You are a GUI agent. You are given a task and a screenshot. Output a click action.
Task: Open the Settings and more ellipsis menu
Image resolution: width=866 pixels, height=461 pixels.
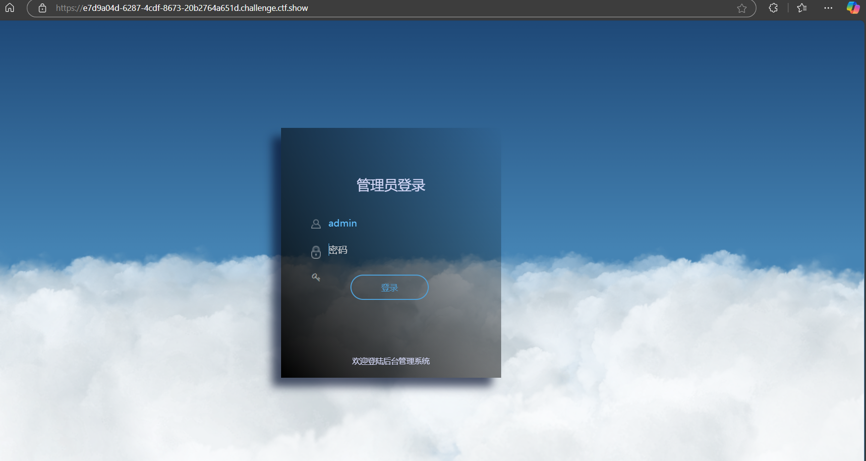(x=828, y=8)
